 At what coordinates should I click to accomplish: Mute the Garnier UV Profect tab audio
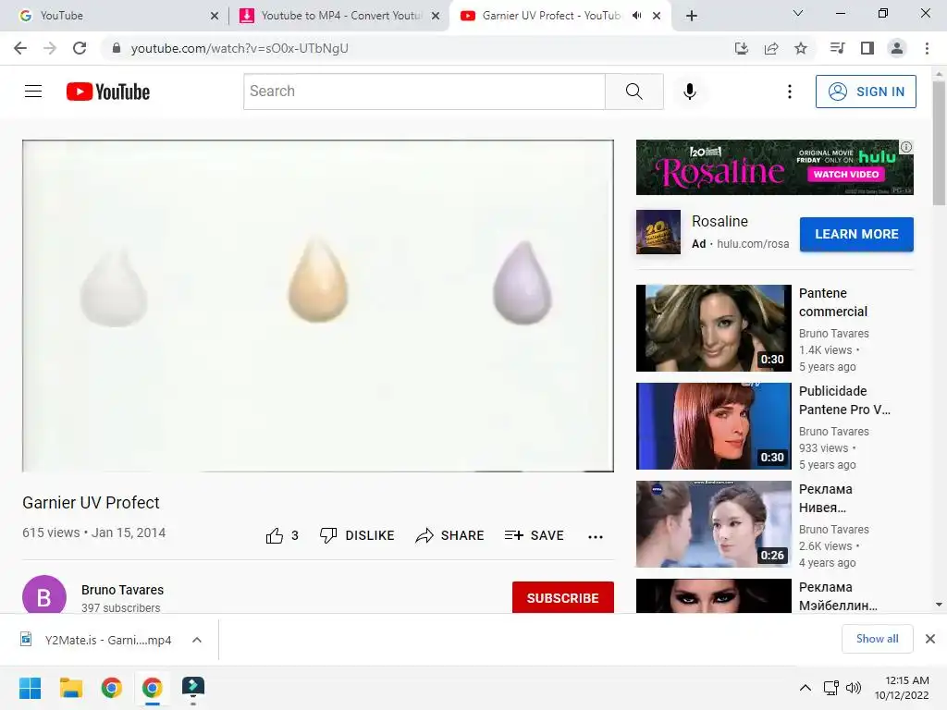(636, 16)
